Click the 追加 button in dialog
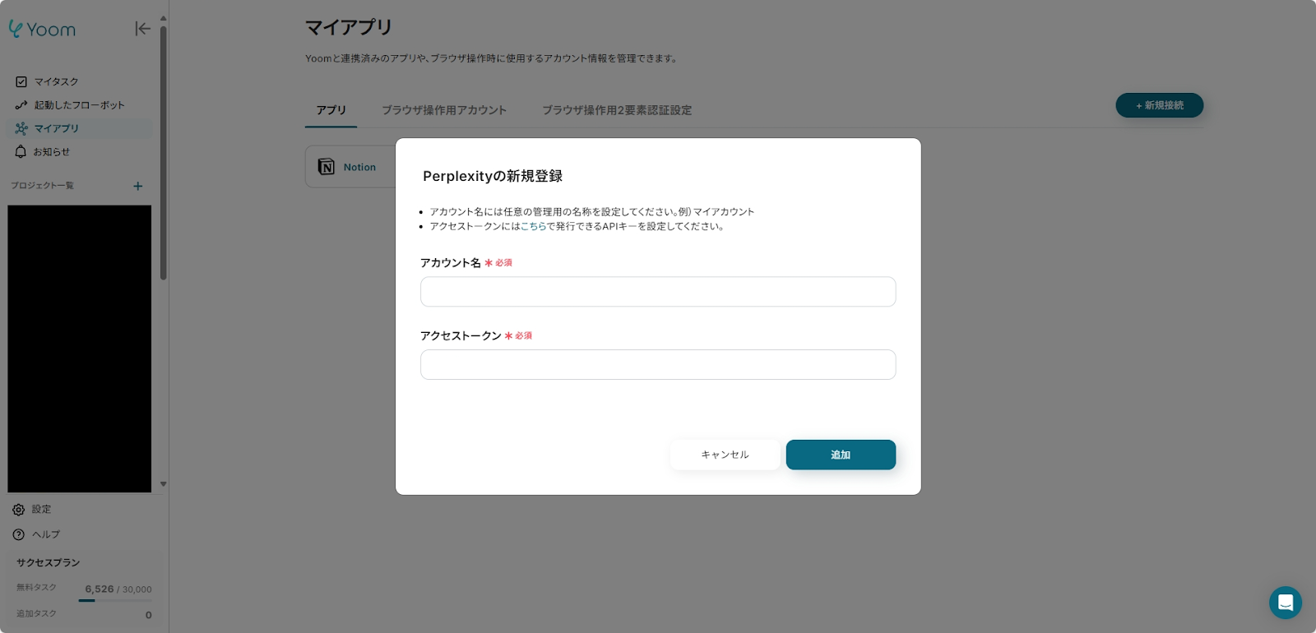This screenshot has height=633, width=1316. 841,455
